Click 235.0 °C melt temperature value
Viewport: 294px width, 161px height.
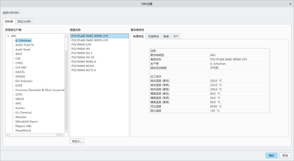pos(216,85)
